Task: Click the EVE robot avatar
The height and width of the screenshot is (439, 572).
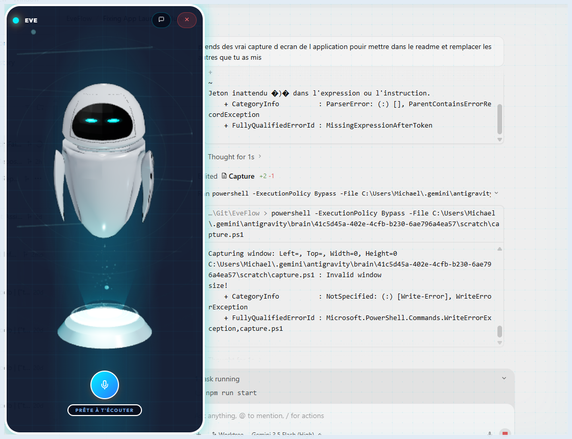Action: tap(104, 160)
